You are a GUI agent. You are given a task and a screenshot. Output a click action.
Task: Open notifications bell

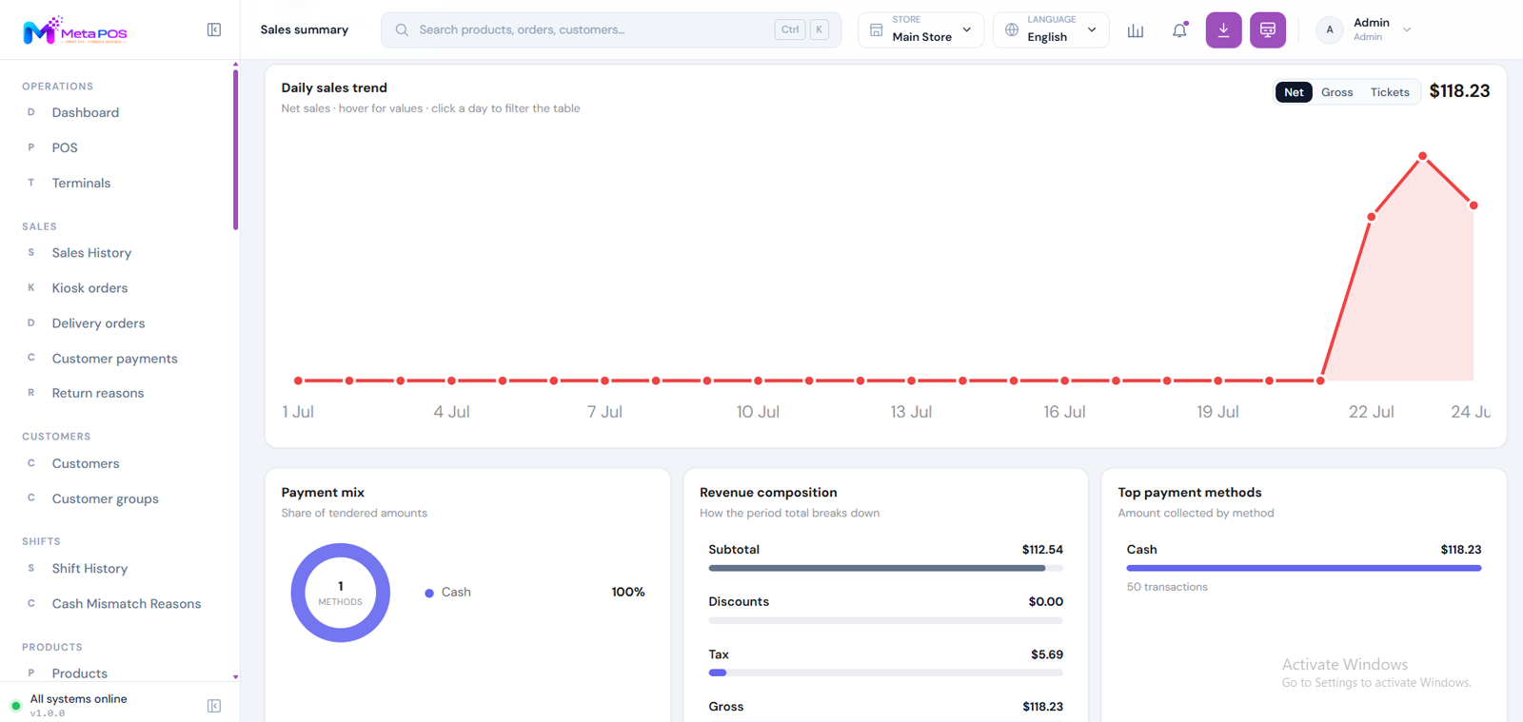click(x=1179, y=30)
